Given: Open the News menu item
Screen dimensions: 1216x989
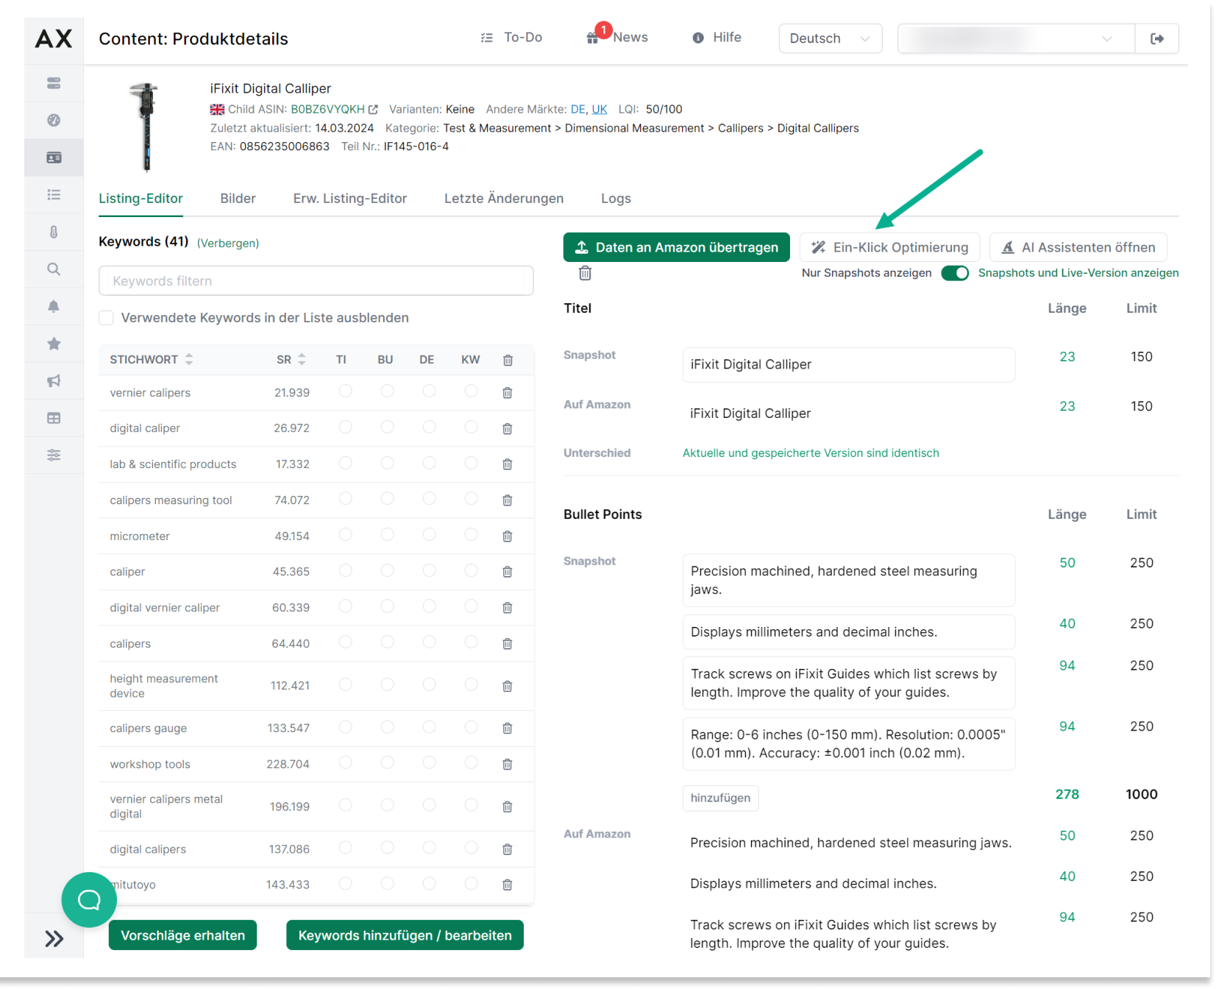Looking at the screenshot, I should point(617,38).
